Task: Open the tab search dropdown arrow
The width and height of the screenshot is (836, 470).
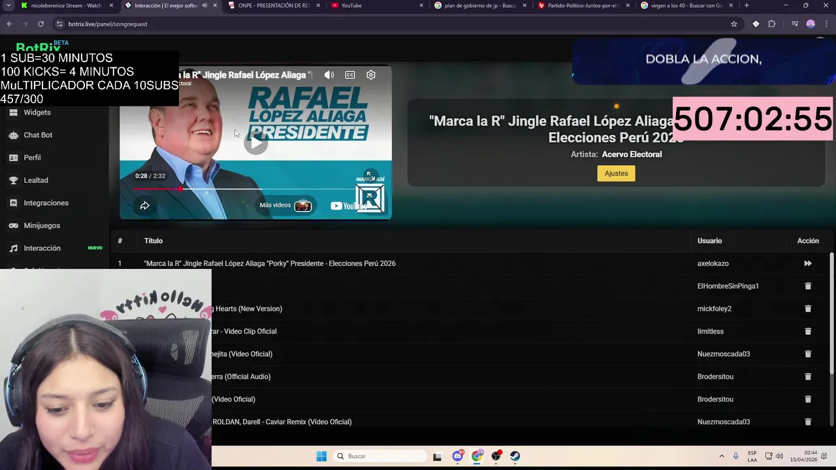Action: click(8, 5)
